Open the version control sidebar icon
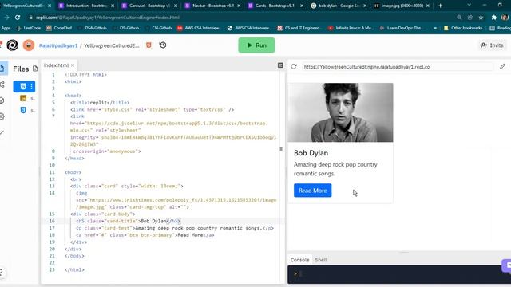The width and height of the screenshot is (511, 287). [x=2, y=85]
